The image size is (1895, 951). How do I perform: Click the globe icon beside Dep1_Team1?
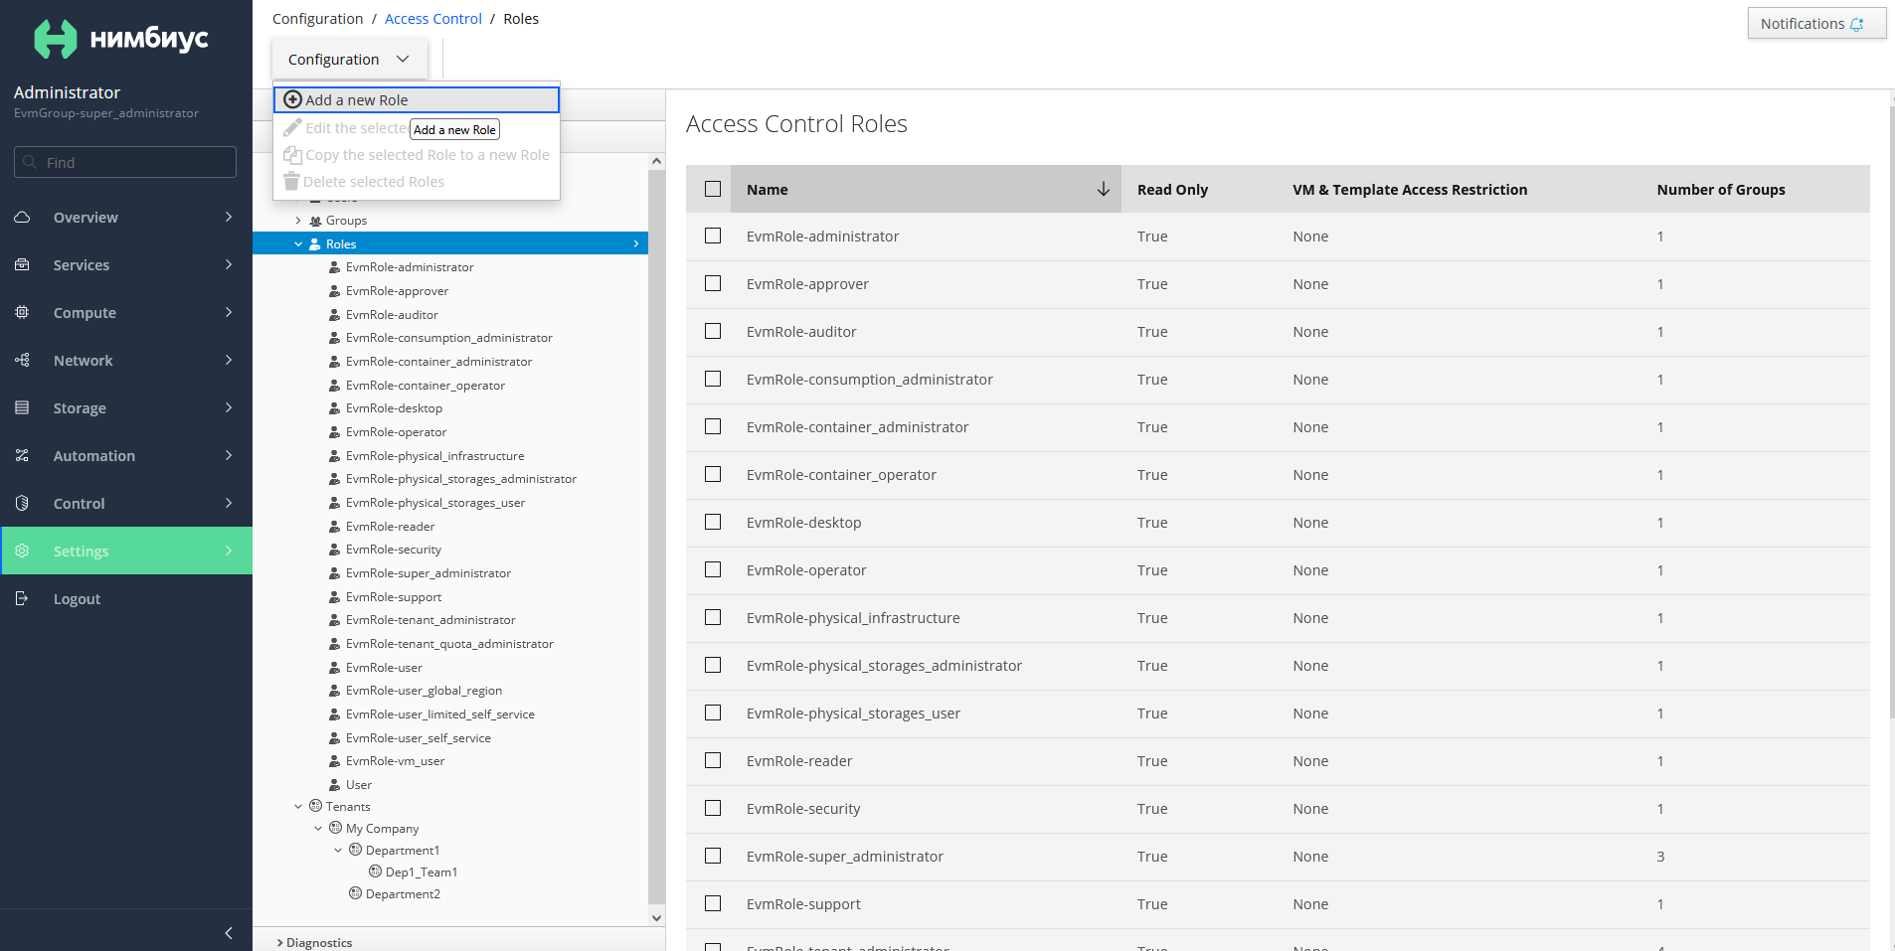tap(375, 872)
